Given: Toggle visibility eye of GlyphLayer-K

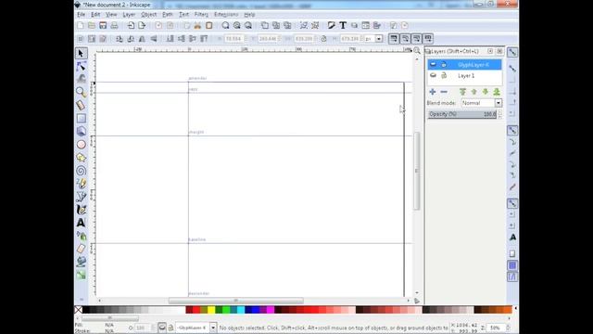Looking at the screenshot, I should (433, 65).
